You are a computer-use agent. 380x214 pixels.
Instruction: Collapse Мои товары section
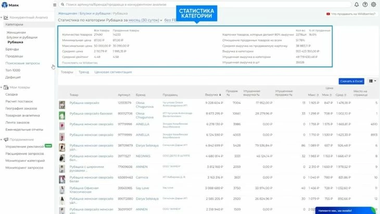(2, 87)
